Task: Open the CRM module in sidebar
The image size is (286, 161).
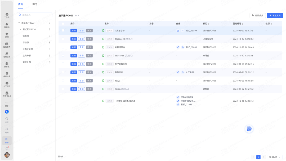Action: coord(7,35)
